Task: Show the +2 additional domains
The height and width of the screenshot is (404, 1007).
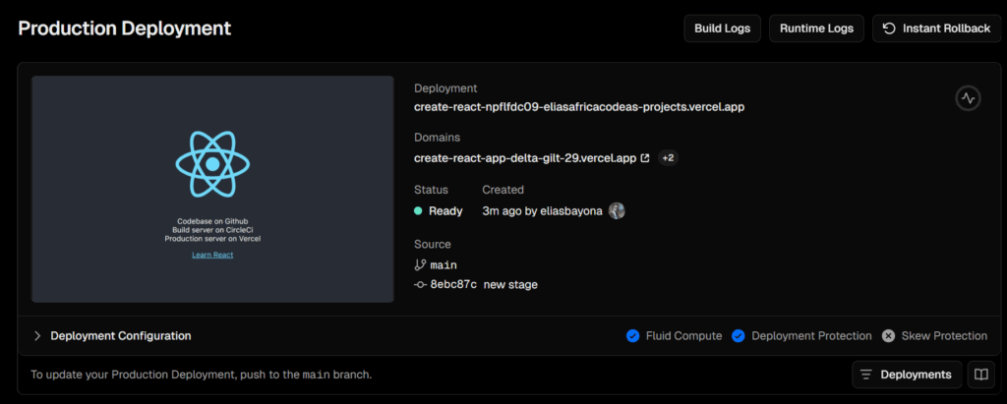Action: point(668,158)
